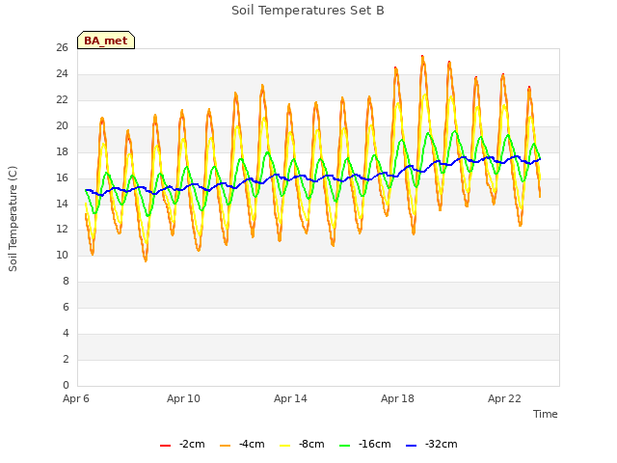Click the green -16cm legend color marker
Viewport: 617px width, 463px height.
tap(344, 446)
